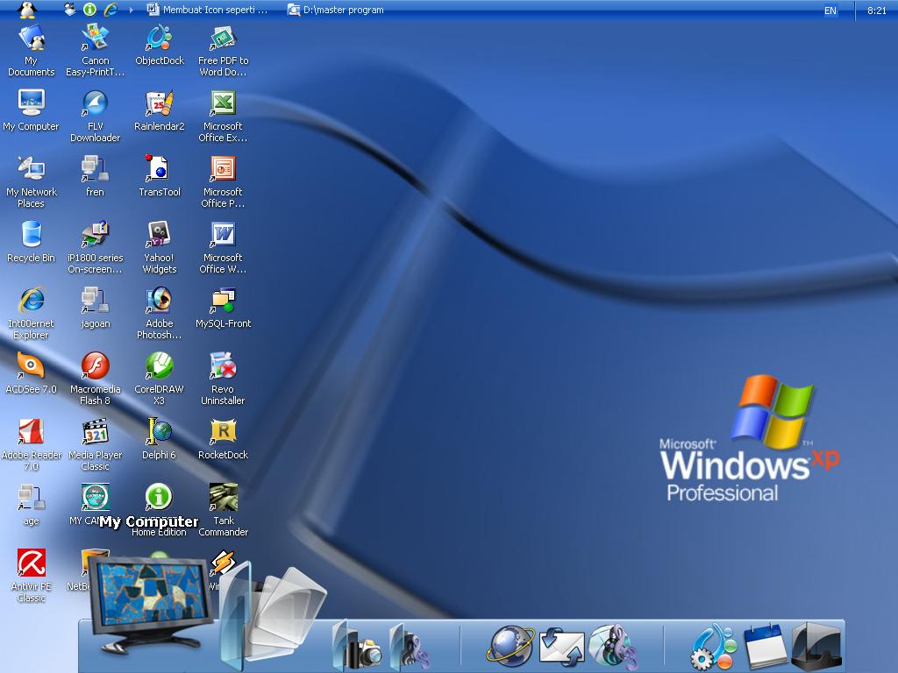Launch FLV Downloader shortcut

[x=95, y=117]
